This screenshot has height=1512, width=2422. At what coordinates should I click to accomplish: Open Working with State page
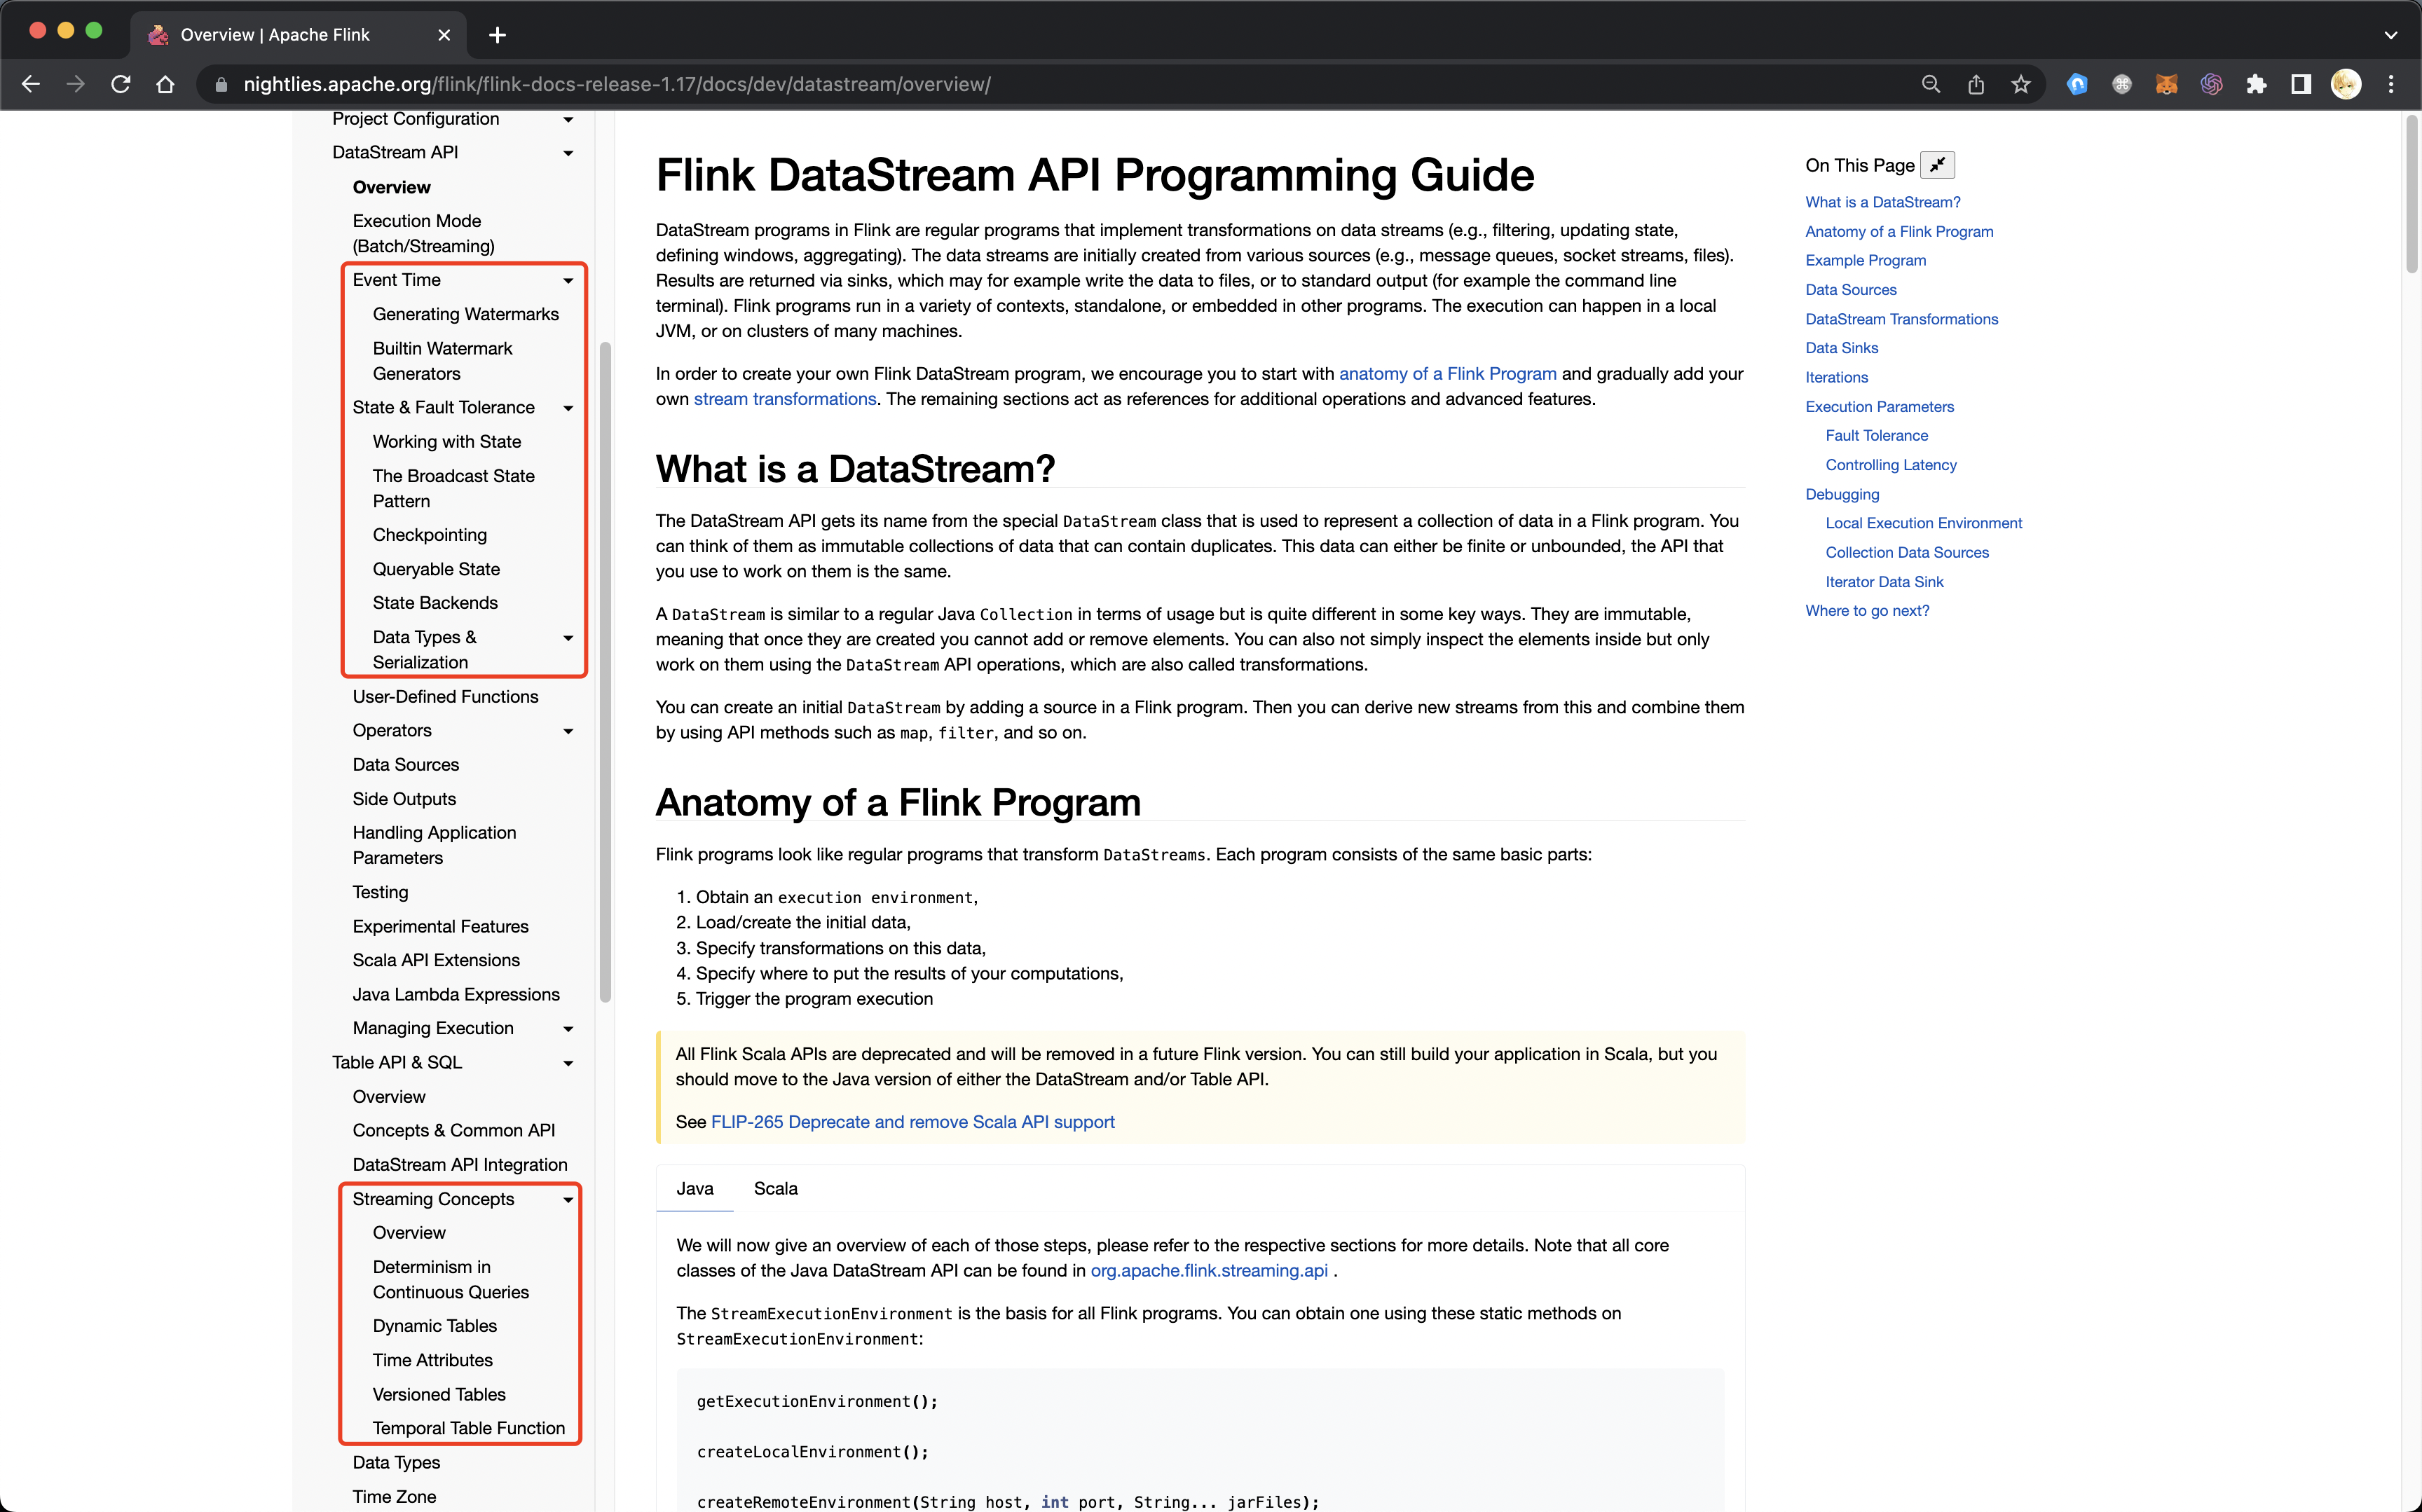446,441
